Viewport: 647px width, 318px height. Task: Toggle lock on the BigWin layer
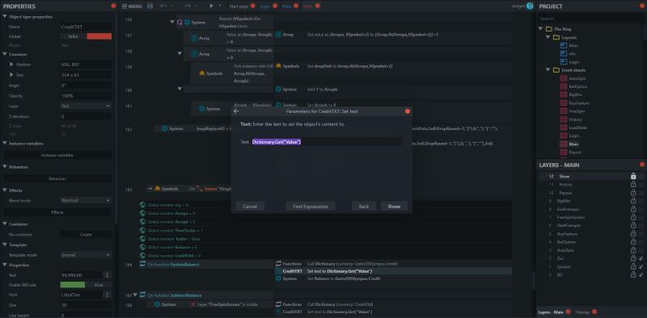pos(633,201)
